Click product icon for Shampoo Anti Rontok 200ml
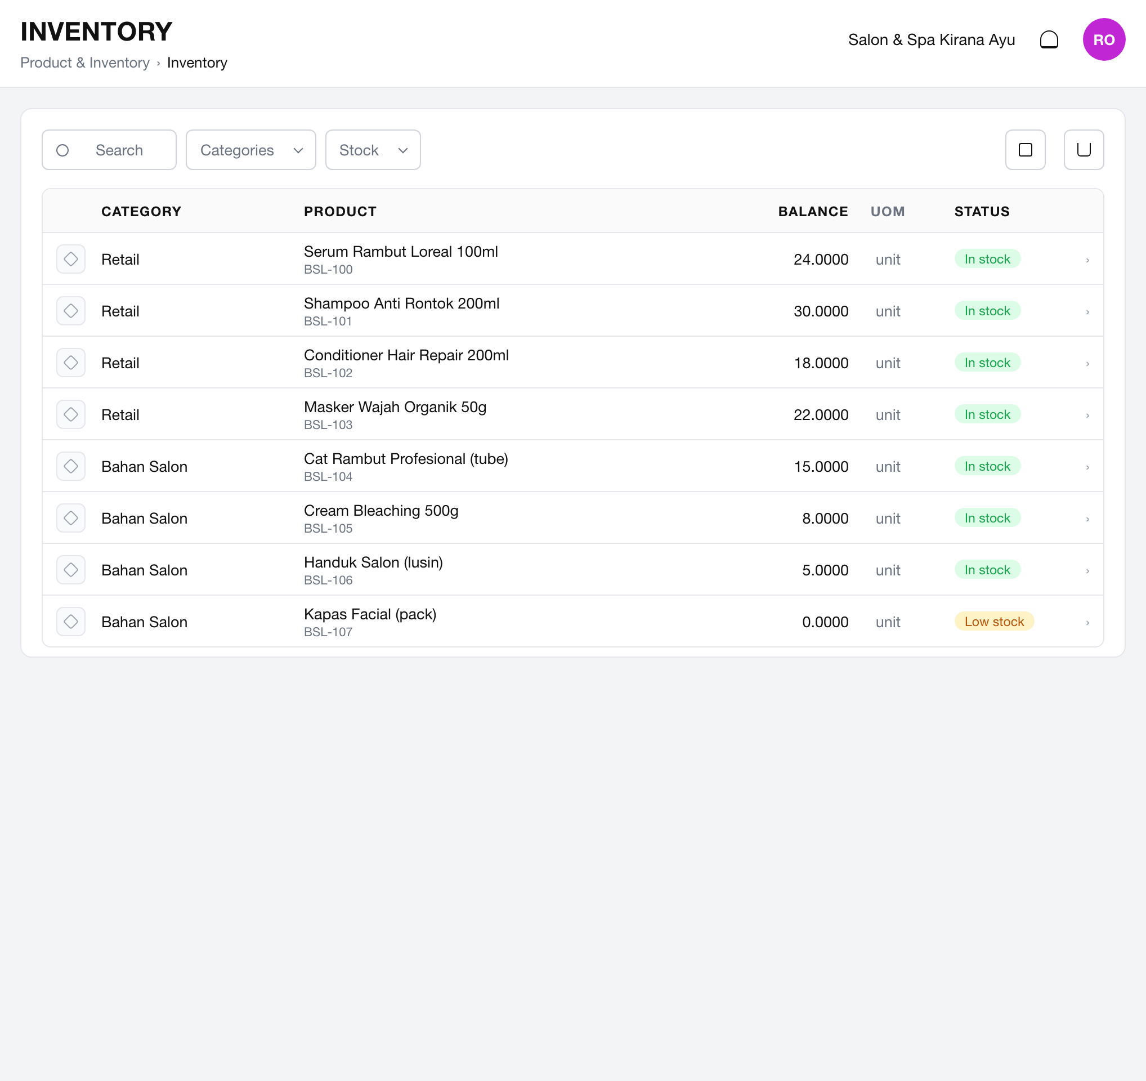Viewport: 1146px width, 1081px height. coord(71,311)
